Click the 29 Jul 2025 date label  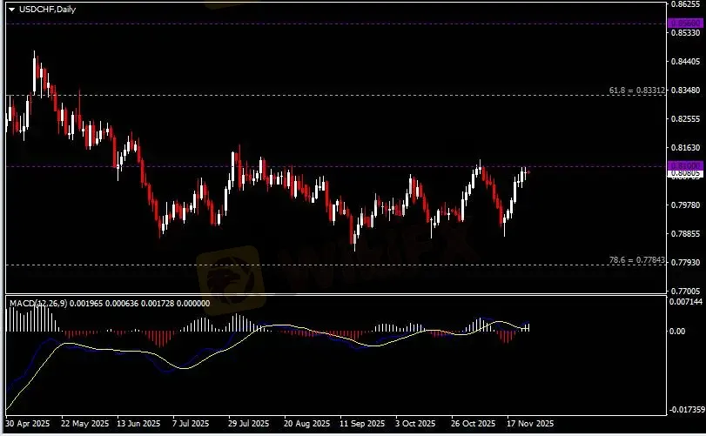tap(246, 424)
